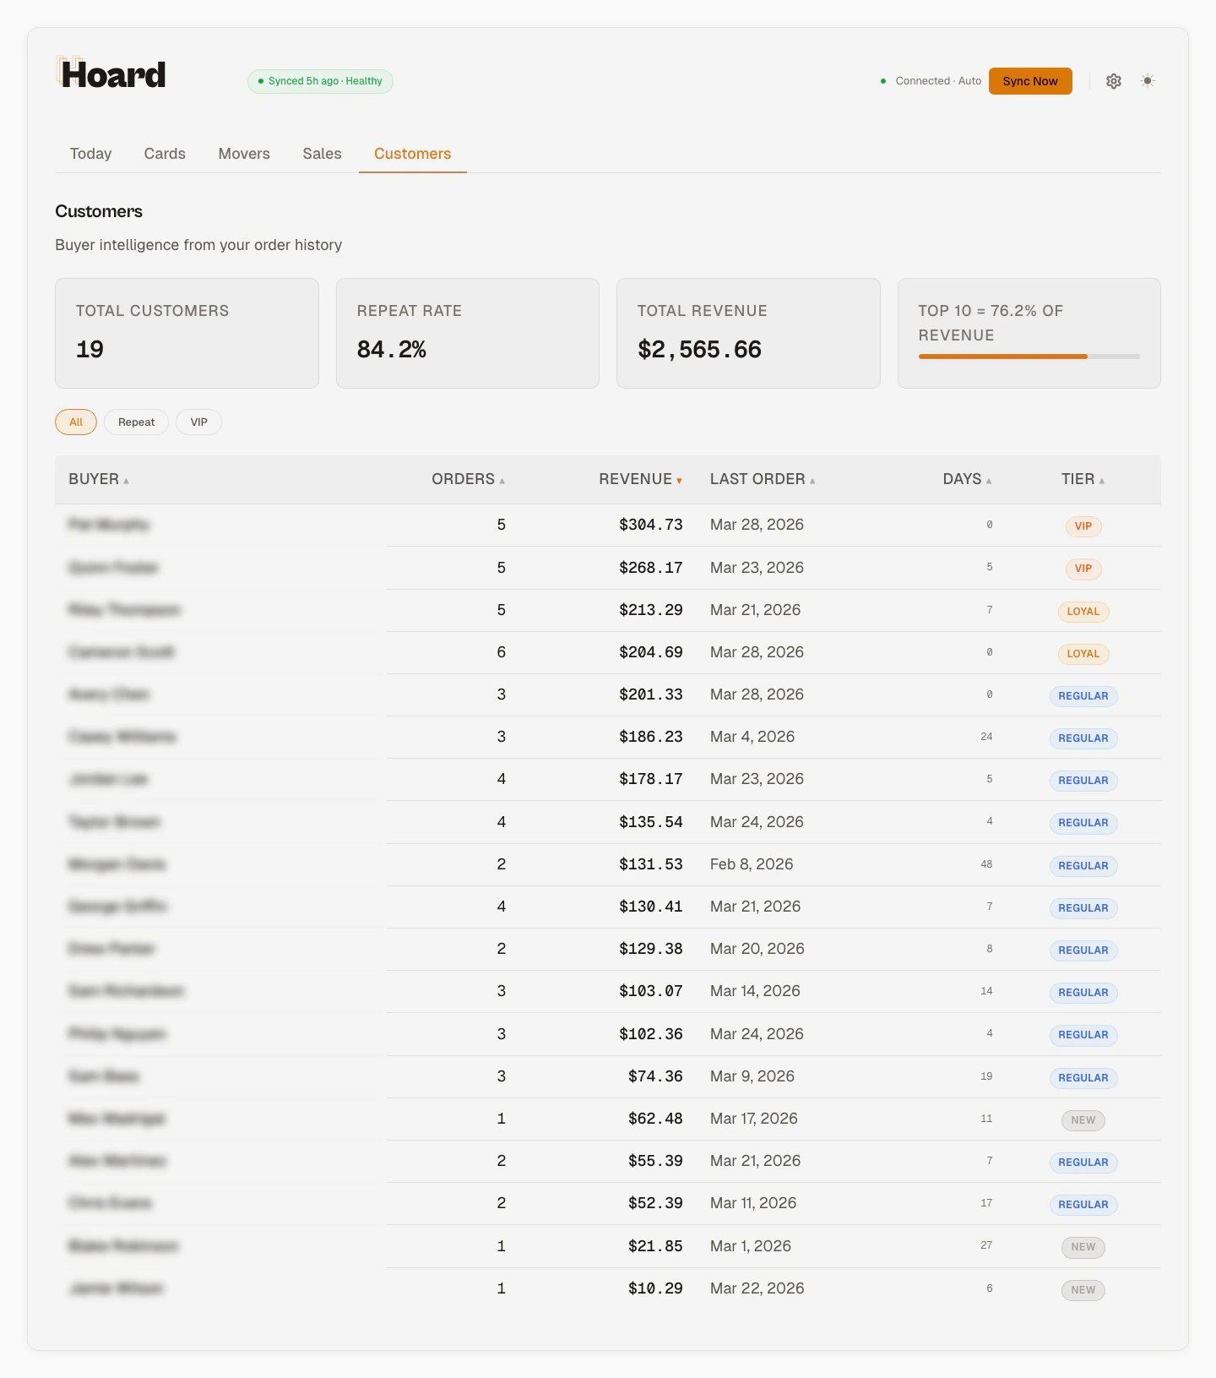Select the Customers tab
1216x1378 pixels.
point(413,154)
